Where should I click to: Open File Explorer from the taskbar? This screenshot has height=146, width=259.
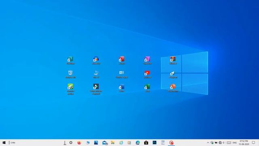click(x=113, y=142)
